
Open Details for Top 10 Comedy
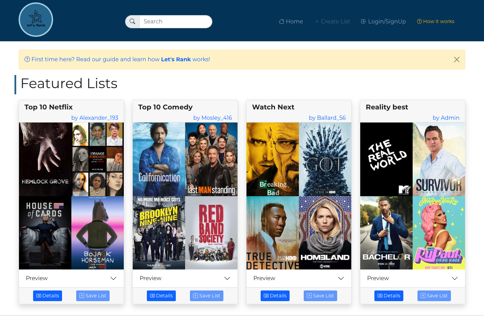(161, 296)
